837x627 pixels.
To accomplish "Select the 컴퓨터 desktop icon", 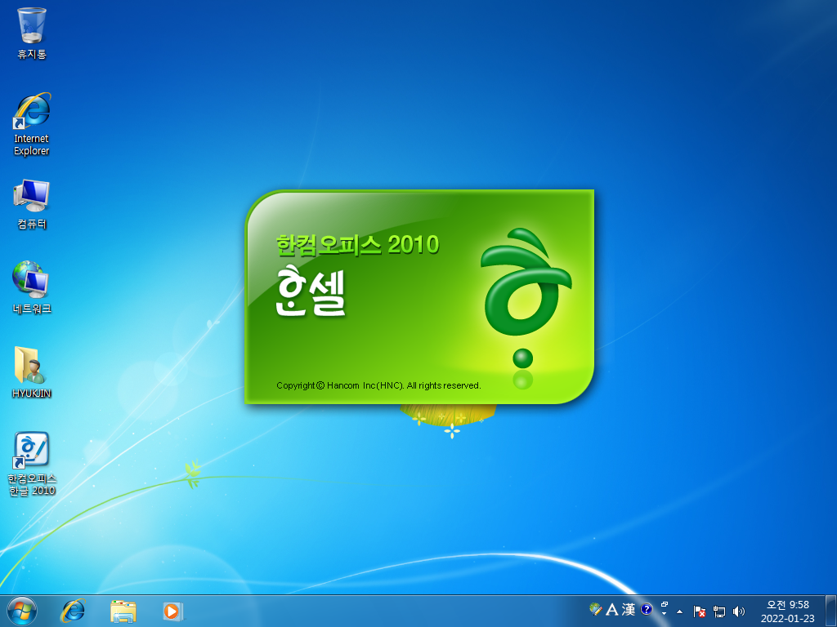I will [x=32, y=204].
